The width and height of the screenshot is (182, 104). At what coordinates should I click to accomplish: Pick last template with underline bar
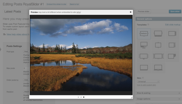(158, 68)
